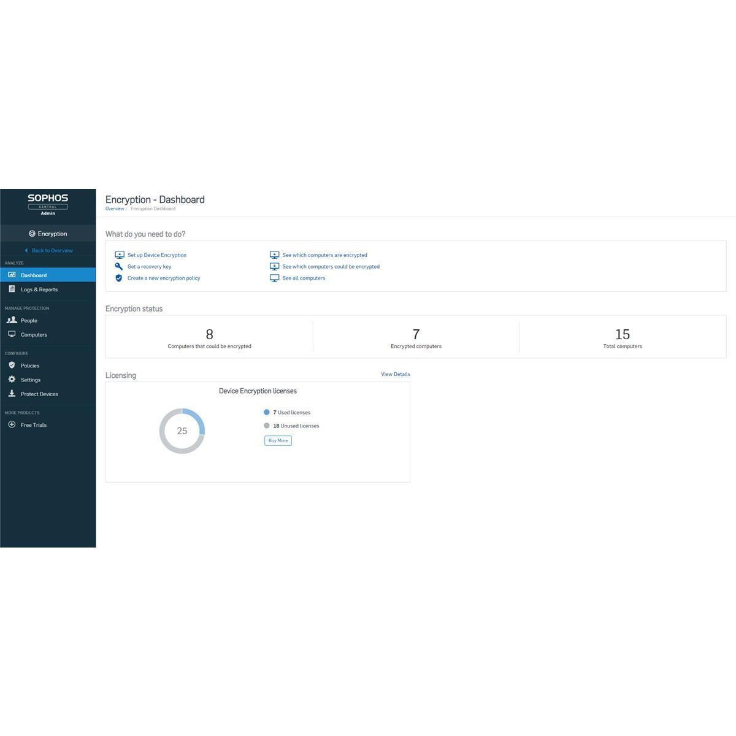736x736 pixels.
Task: Click the Logs & Reports document icon
Action: point(12,289)
